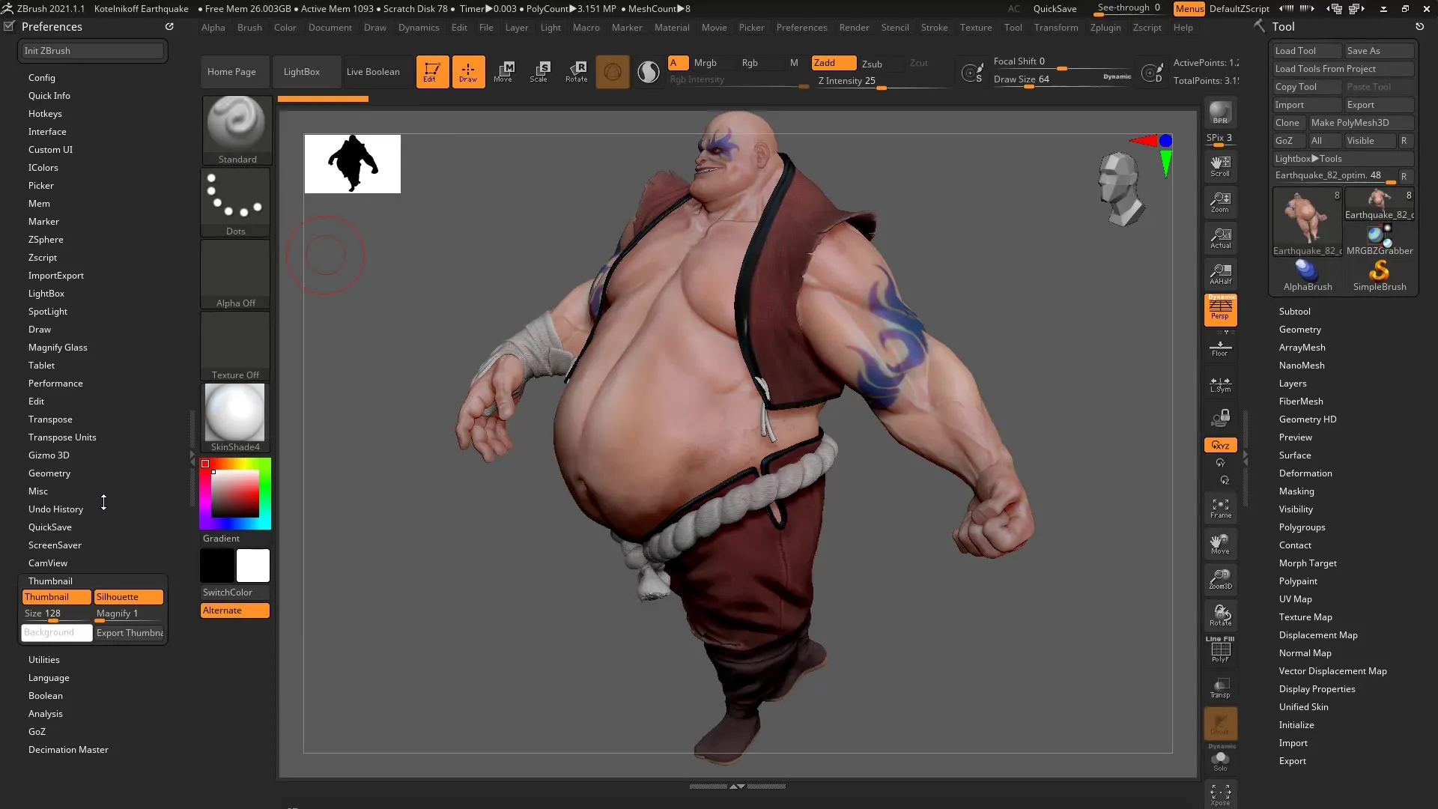1438x809 pixels.
Task: Activate the Move tool icon
Action: (503, 72)
